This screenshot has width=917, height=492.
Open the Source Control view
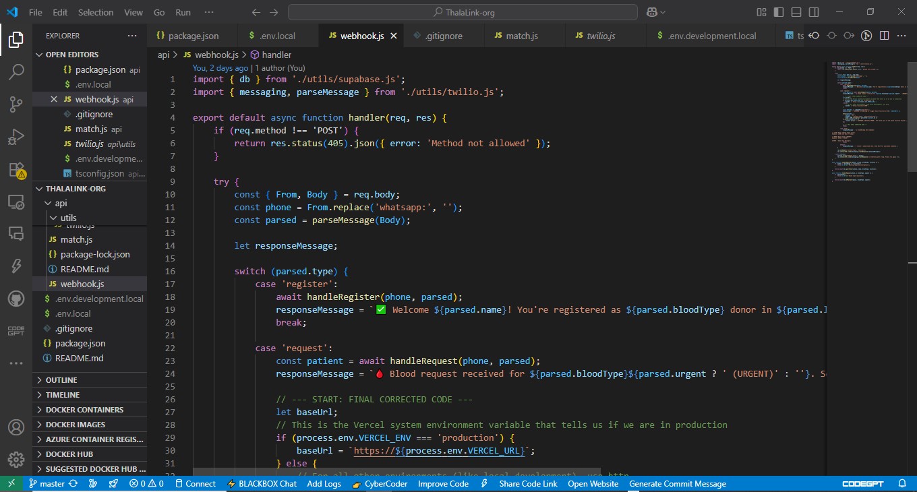pos(16,104)
